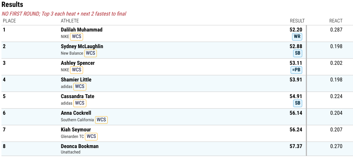
Task: Click the SB badge under Cassandra Tate's 54.91
Action: pyautogui.click(x=297, y=103)
